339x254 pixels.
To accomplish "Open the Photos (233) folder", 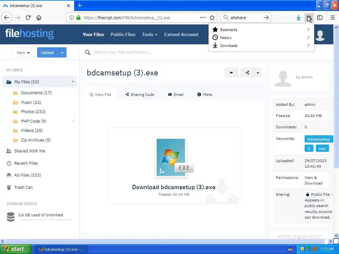I will [x=33, y=111].
